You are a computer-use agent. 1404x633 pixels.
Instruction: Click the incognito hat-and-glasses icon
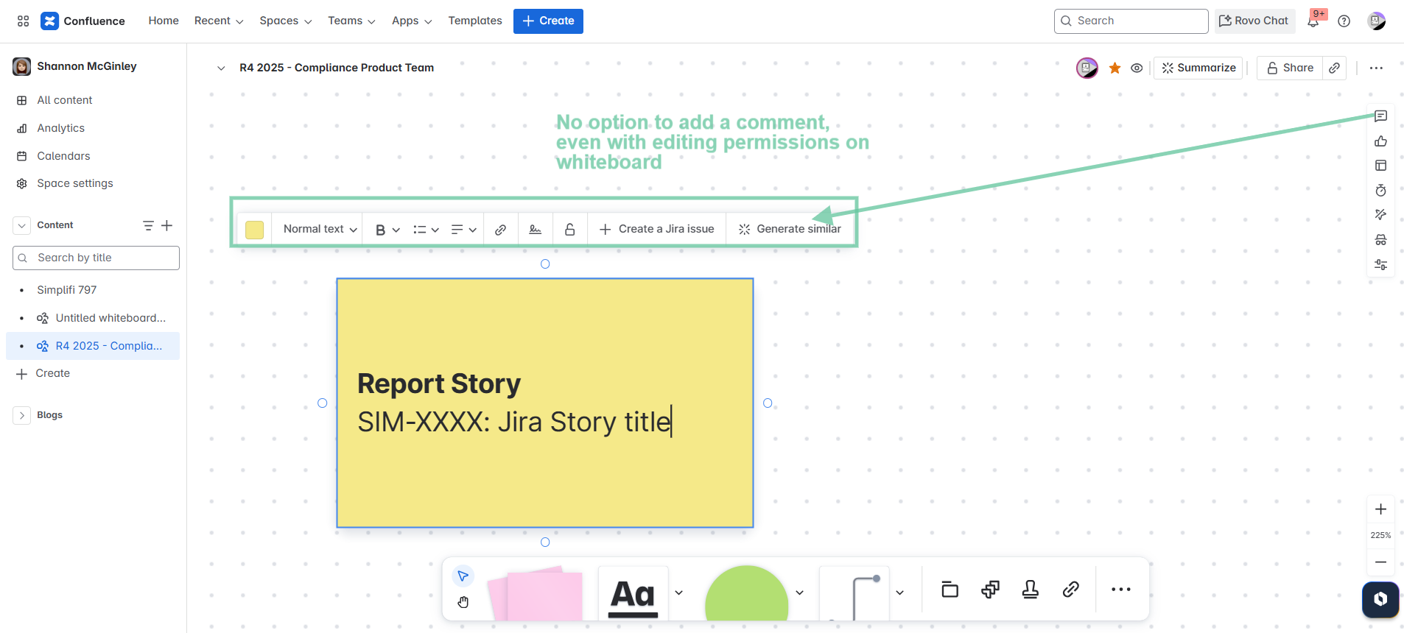1380,240
